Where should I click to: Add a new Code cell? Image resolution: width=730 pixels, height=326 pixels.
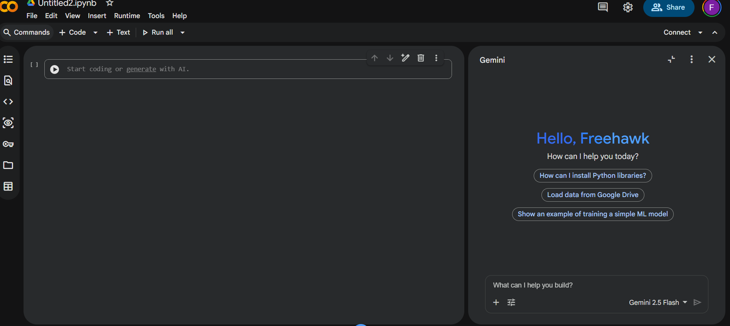click(72, 33)
